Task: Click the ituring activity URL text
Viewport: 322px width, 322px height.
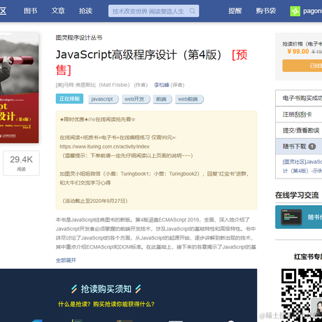Action: click(104, 146)
